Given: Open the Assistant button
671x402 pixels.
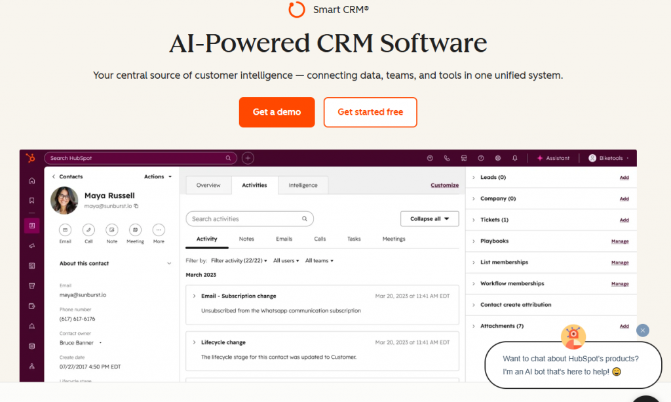Looking at the screenshot, I should [x=553, y=158].
